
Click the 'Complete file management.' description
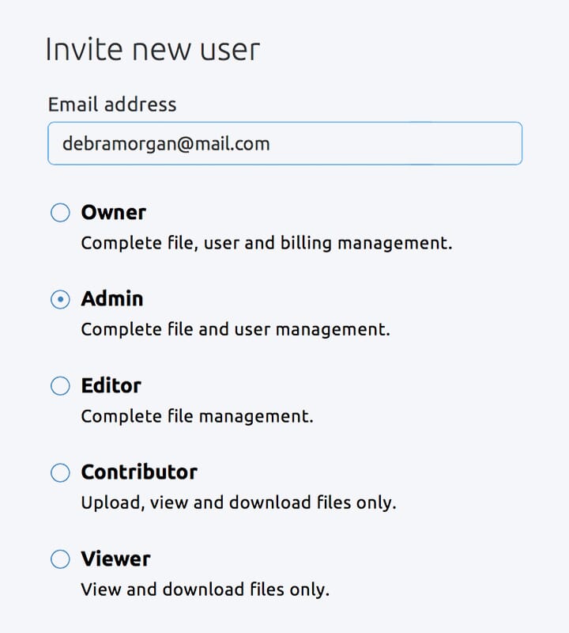point(197,416)
